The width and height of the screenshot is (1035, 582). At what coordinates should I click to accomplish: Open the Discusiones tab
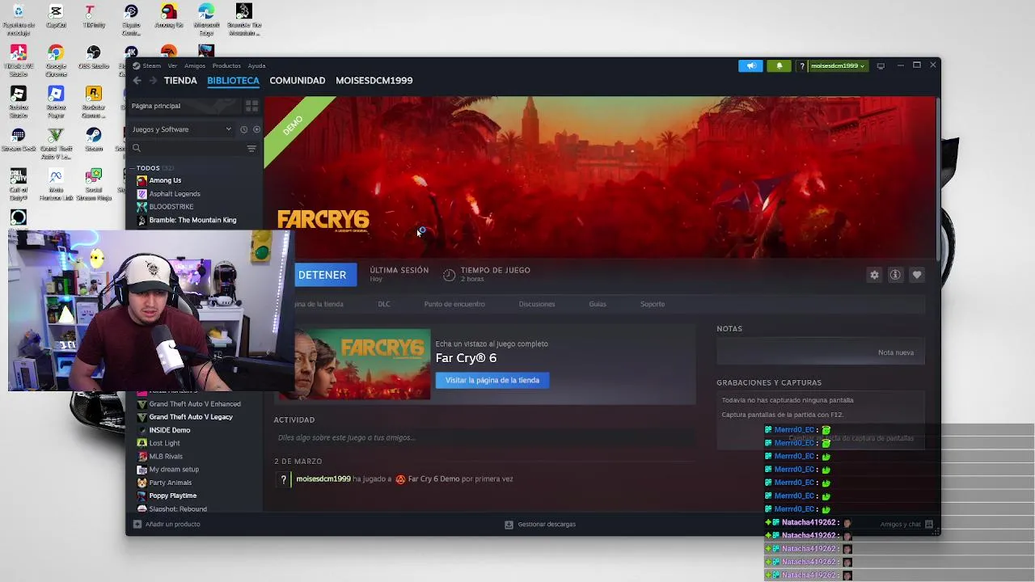click(x=537, y=304)
